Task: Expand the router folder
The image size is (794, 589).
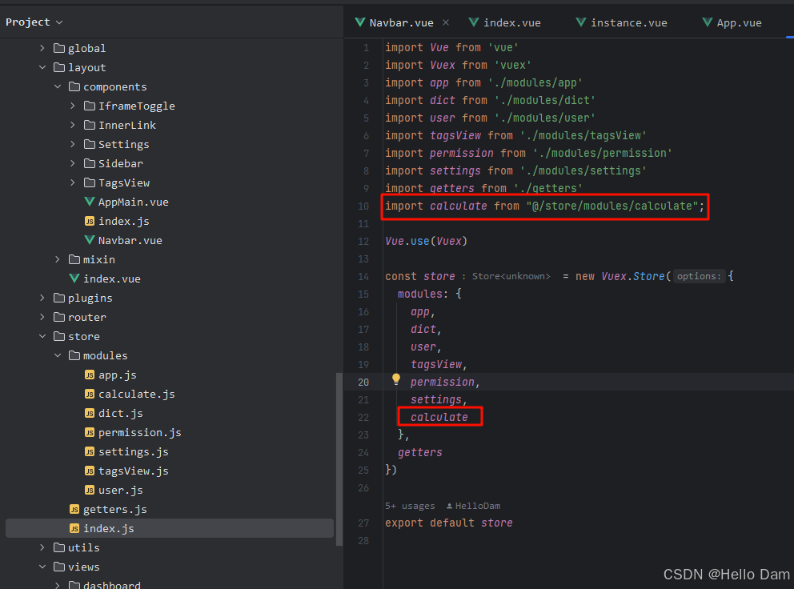Action: pos(42,317)
